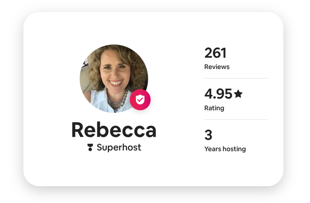Click the star icon beside 4.95
The height and width of the screenshot is (203, 310).
point(238,94)
